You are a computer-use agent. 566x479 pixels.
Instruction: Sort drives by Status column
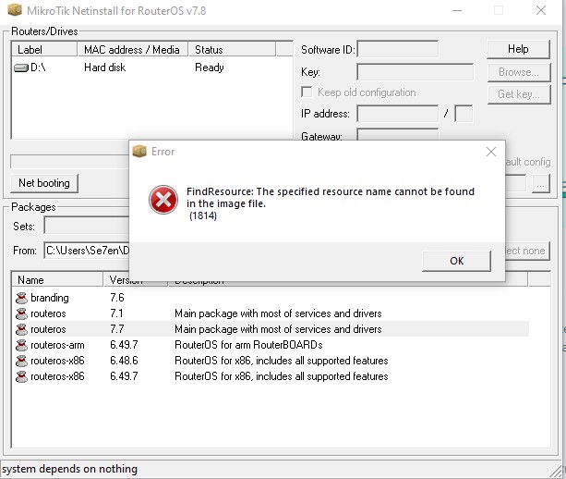[x=232, y=50]
